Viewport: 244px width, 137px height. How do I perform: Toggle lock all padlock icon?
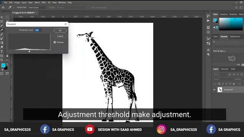234,84
